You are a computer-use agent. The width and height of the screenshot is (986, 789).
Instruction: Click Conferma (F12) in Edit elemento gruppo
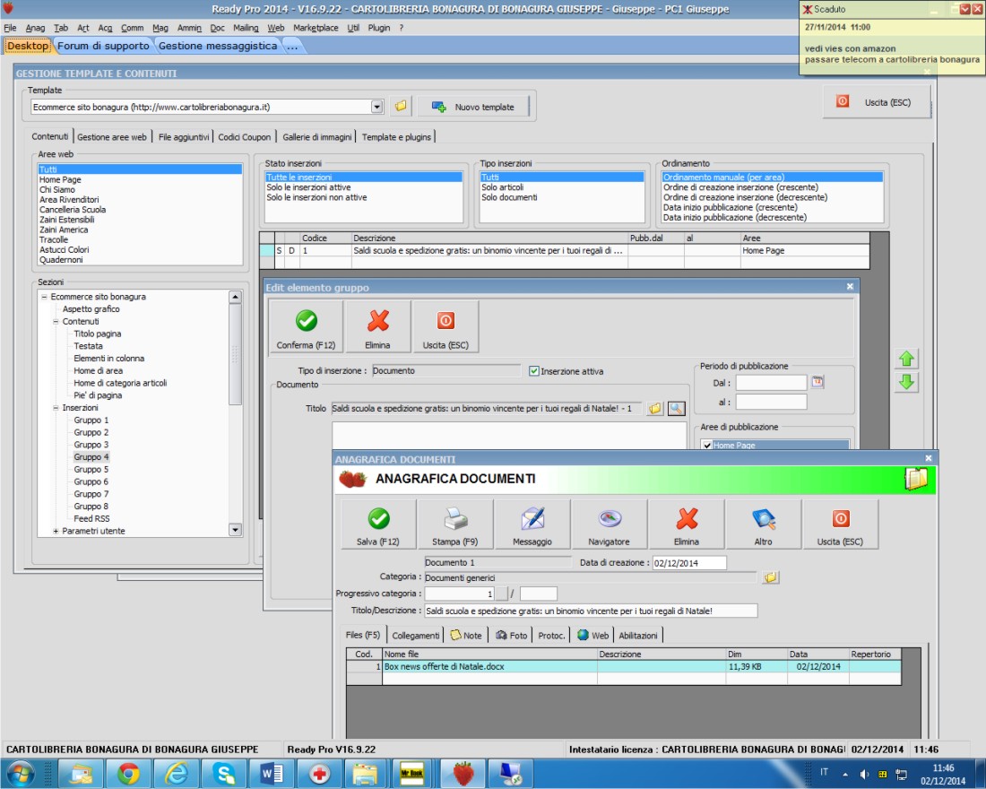point(307,327)
